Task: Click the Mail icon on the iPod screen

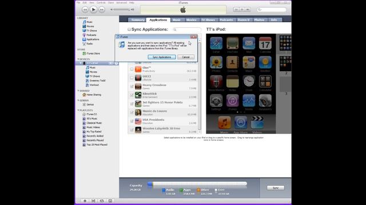Action: coord(249,43)
